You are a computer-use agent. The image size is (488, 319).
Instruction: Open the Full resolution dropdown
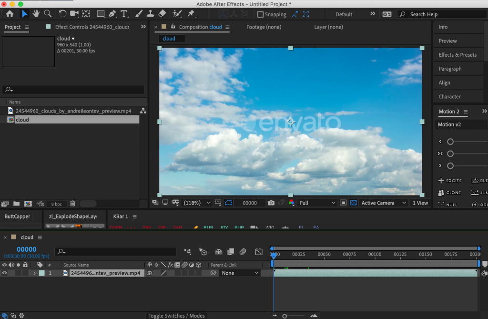tap(317, 203)
